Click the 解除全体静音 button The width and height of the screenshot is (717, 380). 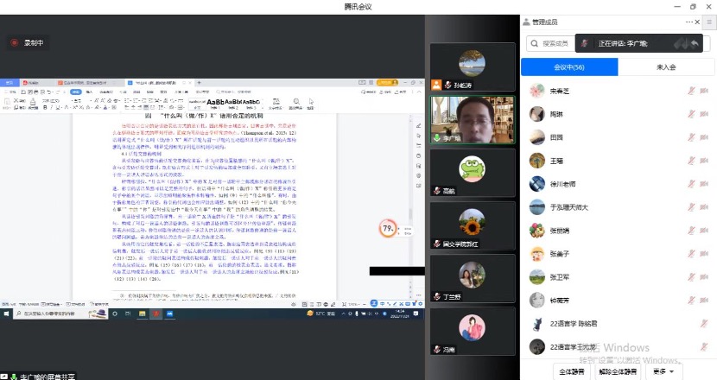click(619, 370)
